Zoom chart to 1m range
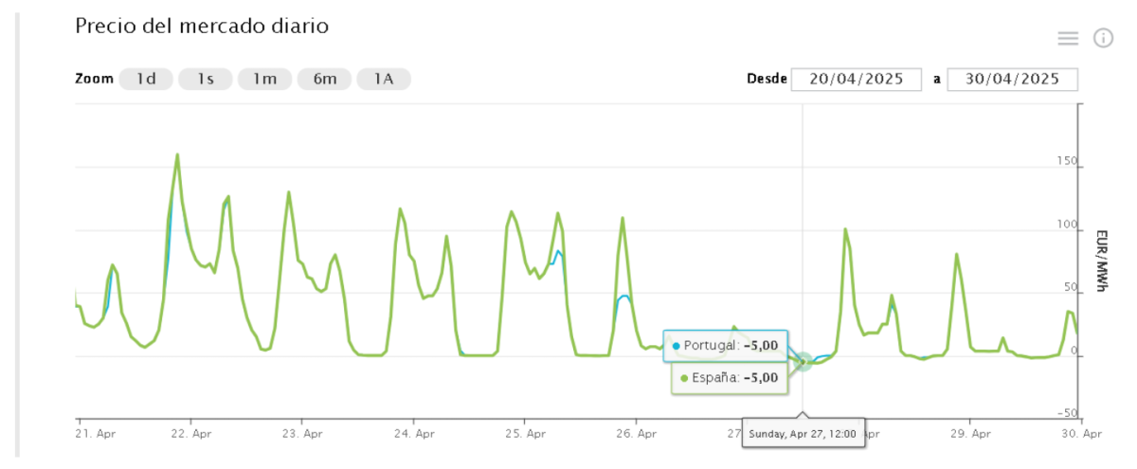 click(x=264, y=79)
